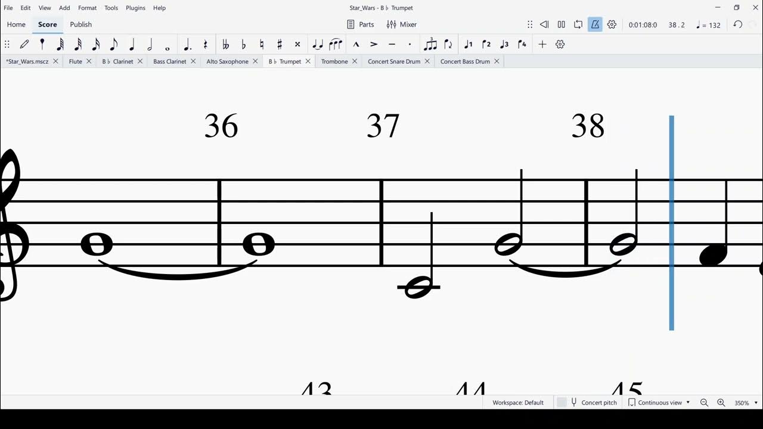Open the Help menu
The image size is (763, 429).
point(159,8)
